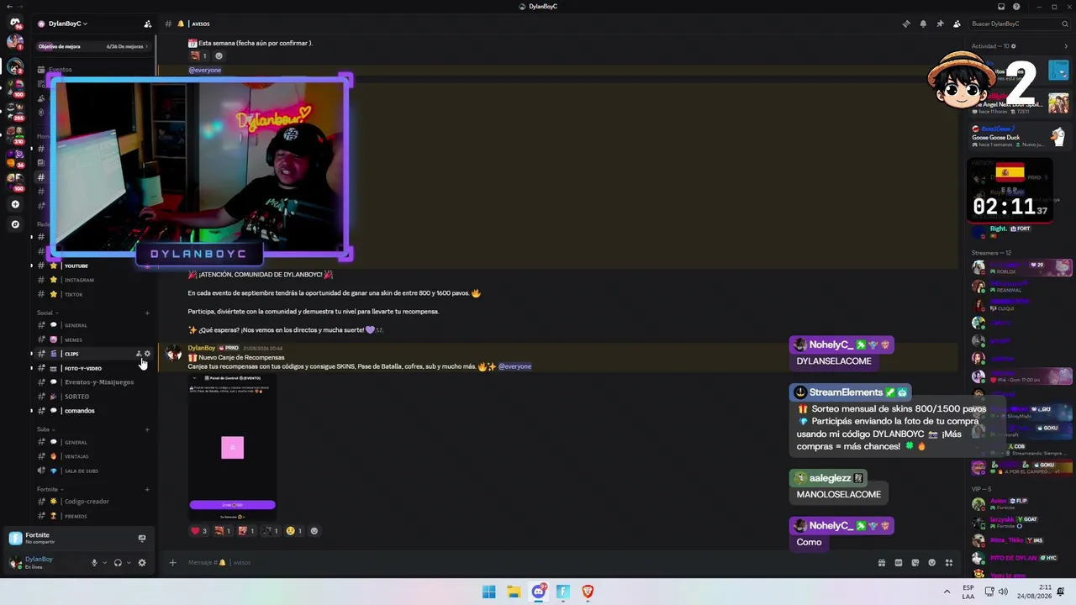Open the Panel de Control embed image

(x=232, y=447)
